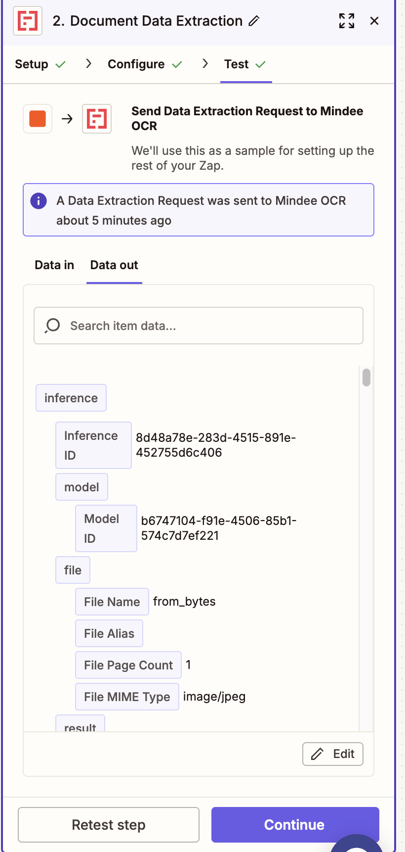
Task: Click the Model ID value b6747104-f91e-4506-85b1-574c7d7ef221
Action: [219, 528]
